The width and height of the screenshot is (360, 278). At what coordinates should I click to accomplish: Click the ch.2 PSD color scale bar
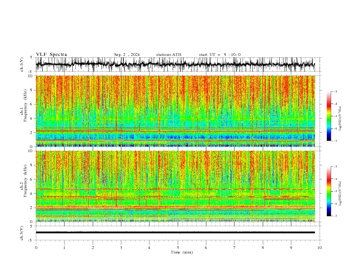click(x=329, y=191)
